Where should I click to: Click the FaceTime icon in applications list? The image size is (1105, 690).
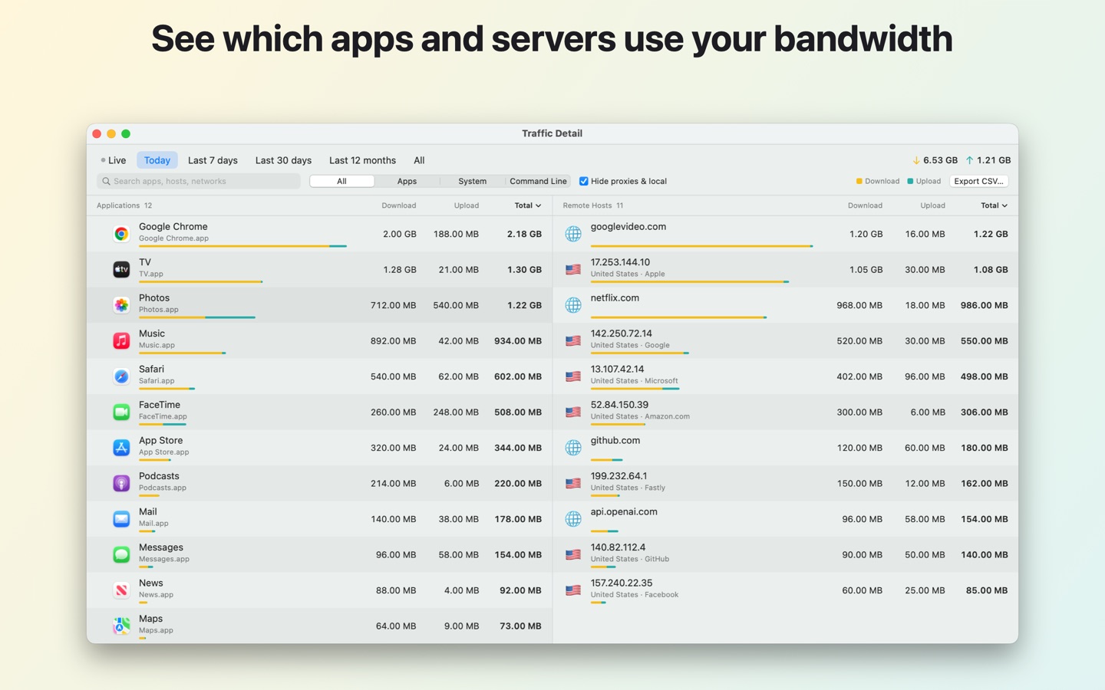tap(121, 412)
